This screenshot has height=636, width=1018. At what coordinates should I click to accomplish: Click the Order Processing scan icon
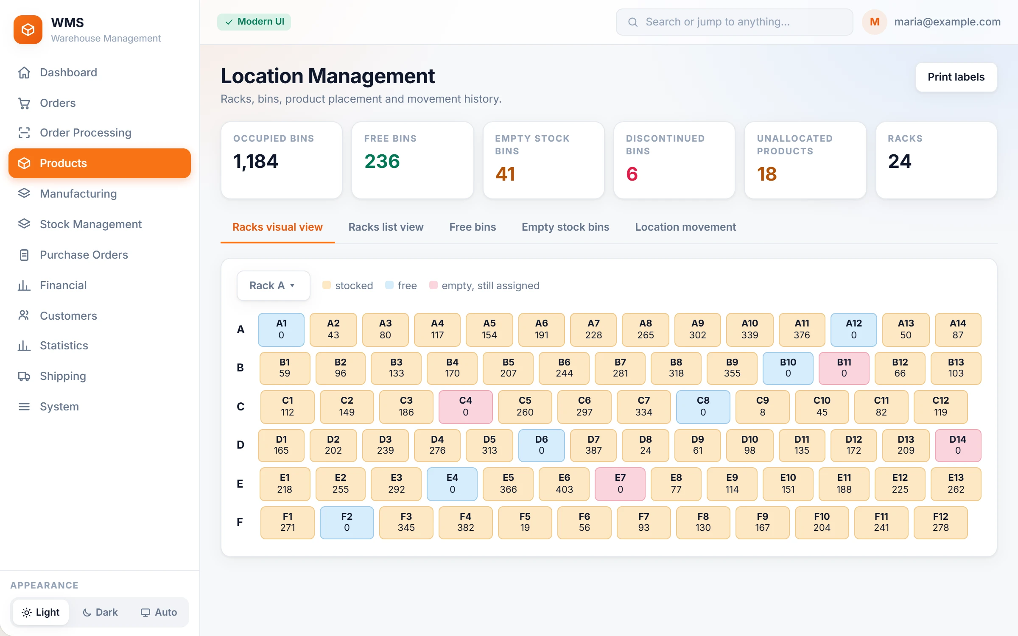click(24, 133)
